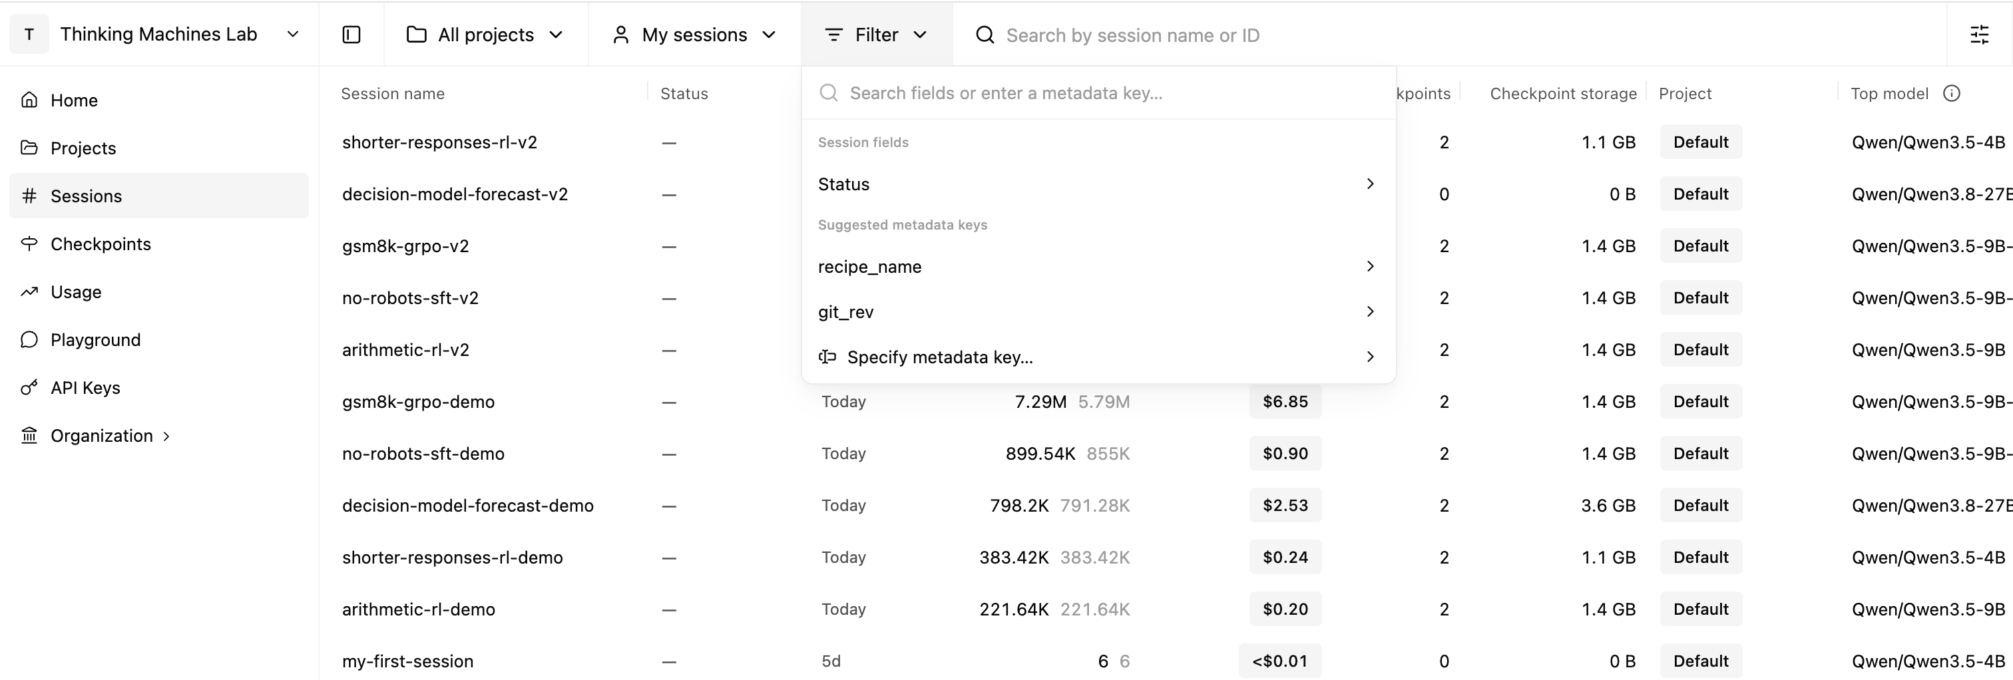Open the table display settings sliders icon
This screenshot has width=2013, height=680.
click(x=1980, y=35)
